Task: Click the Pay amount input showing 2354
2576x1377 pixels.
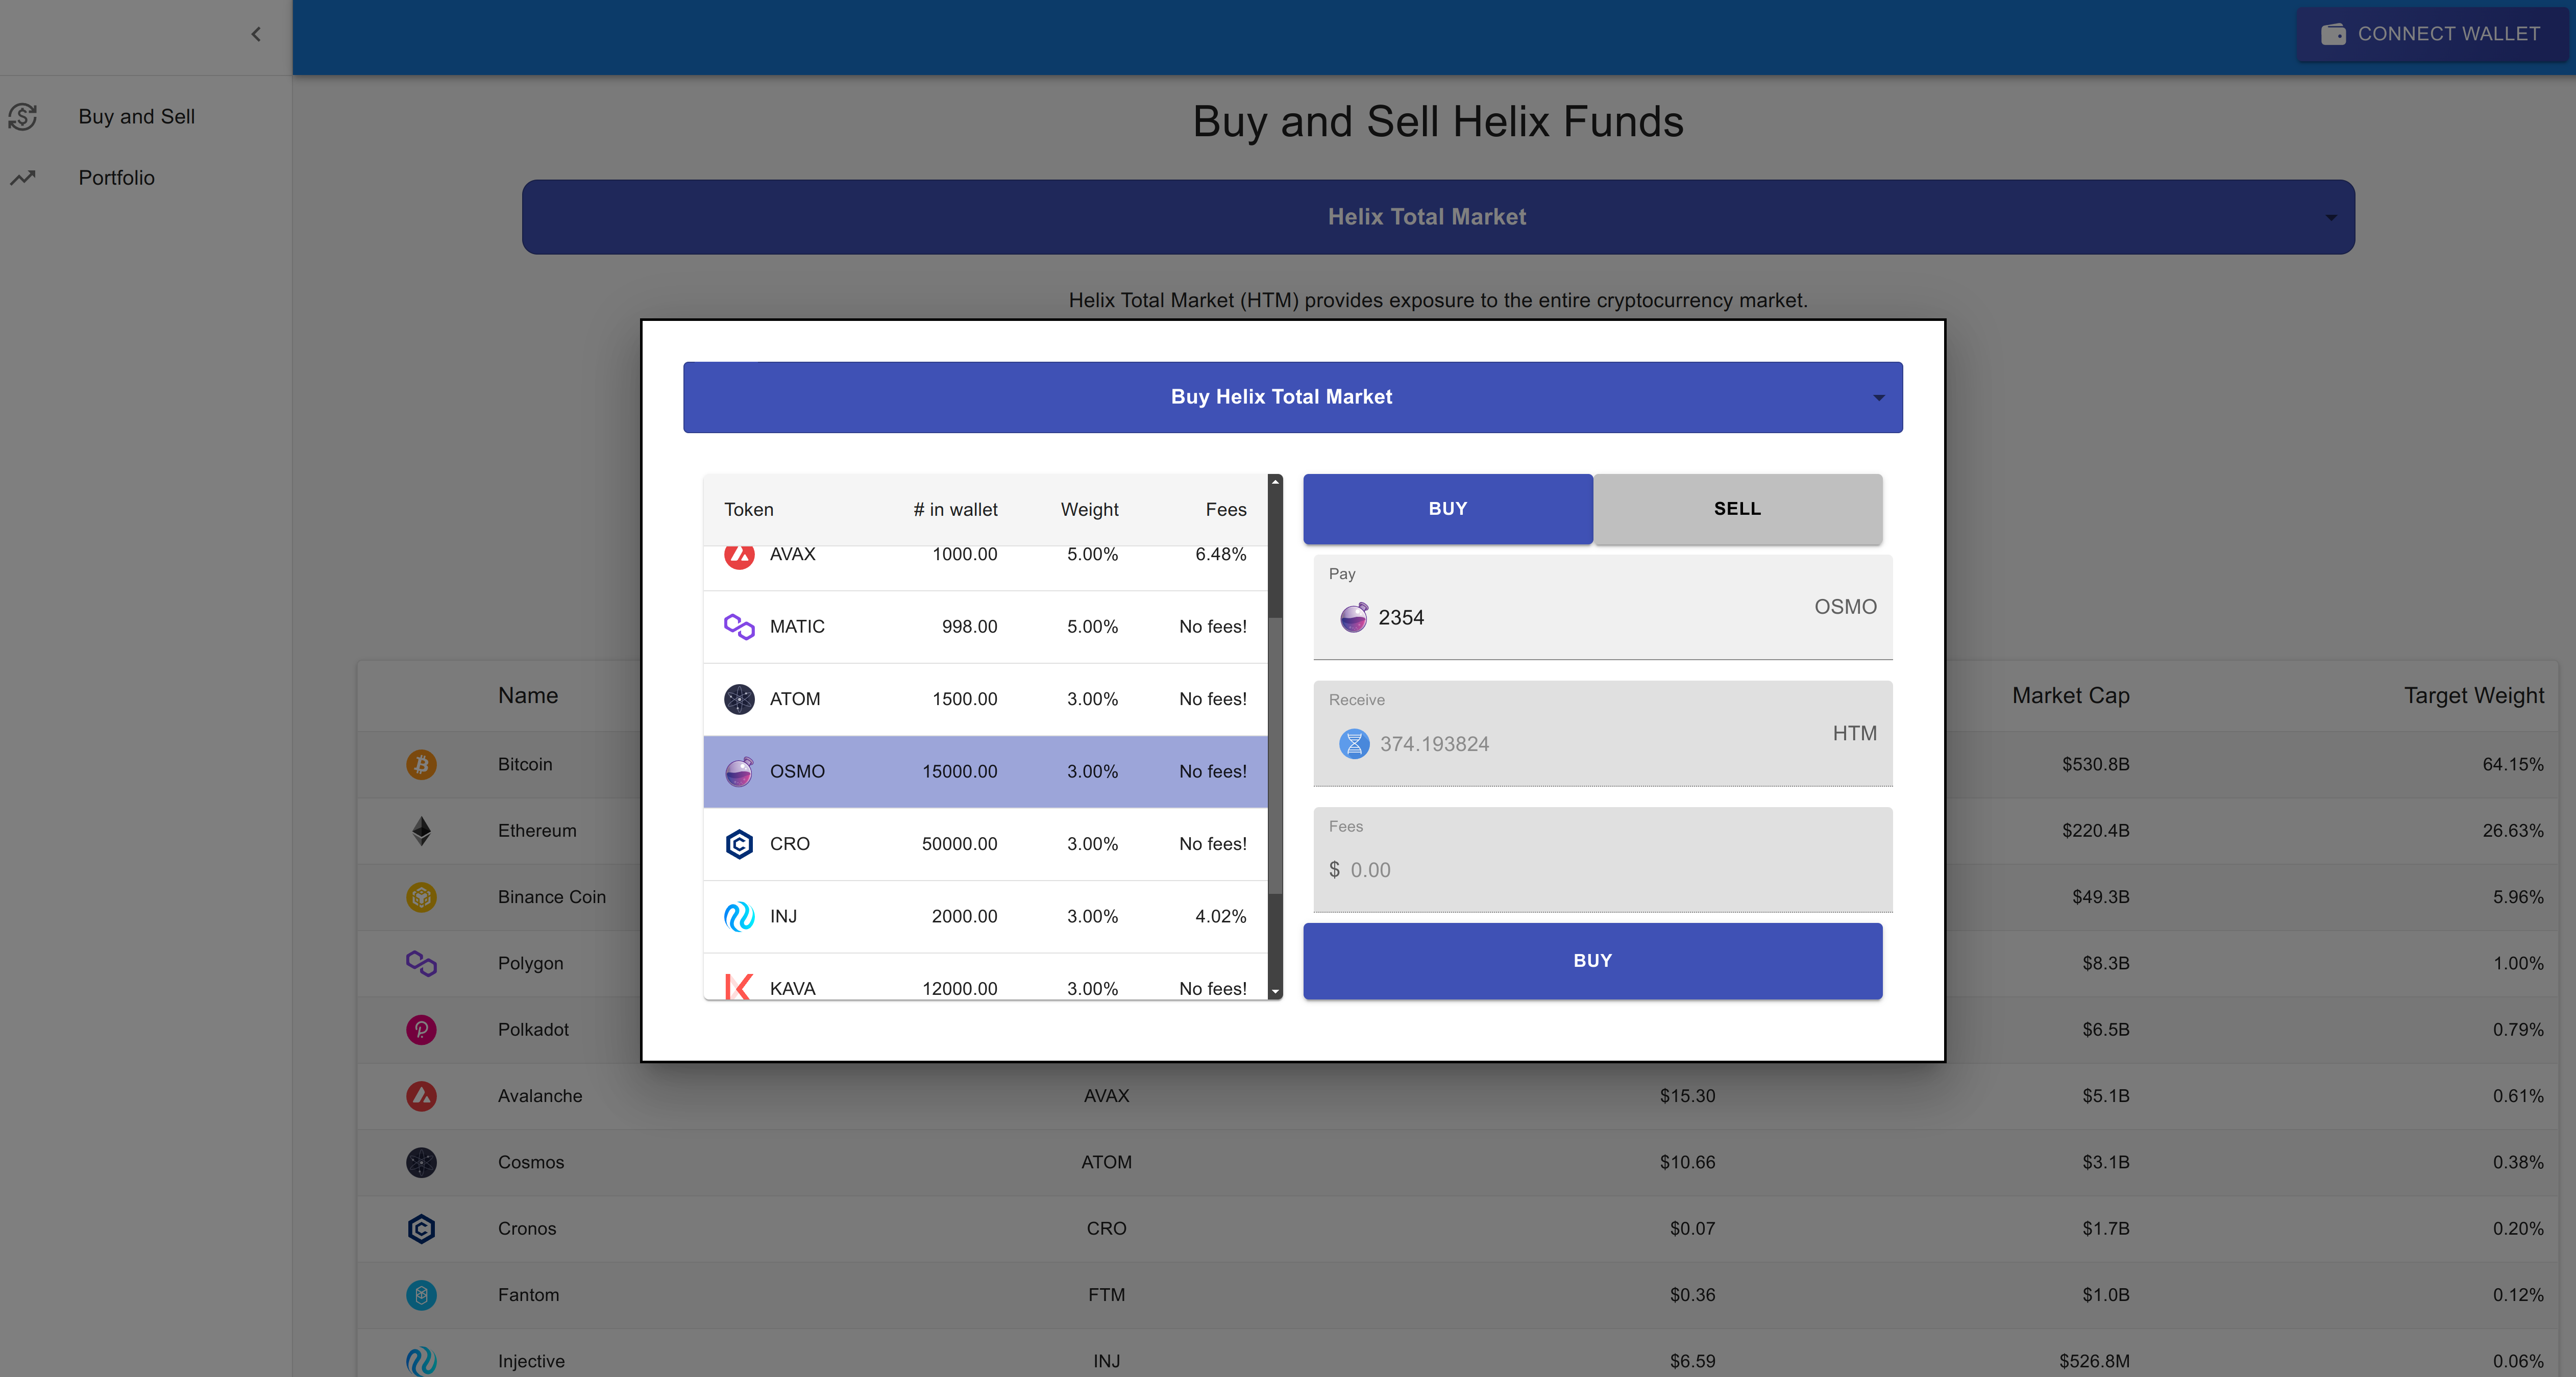Action: [x=1580, y=617]
